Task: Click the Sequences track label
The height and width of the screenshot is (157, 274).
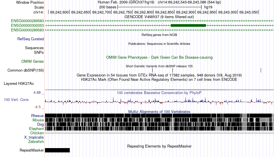Action: click(x=34, y=48)
